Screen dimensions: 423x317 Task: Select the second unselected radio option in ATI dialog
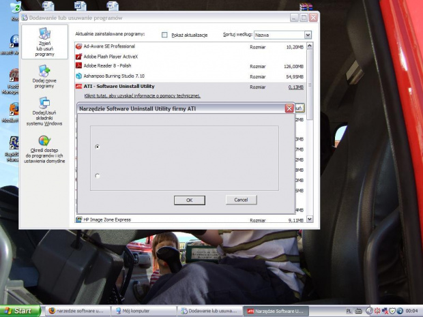(x=98, y=176)
